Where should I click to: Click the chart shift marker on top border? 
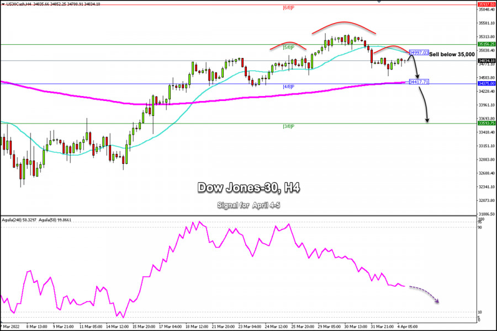(379, 1)
